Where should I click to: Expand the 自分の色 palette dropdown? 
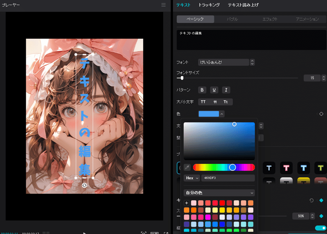219,193
